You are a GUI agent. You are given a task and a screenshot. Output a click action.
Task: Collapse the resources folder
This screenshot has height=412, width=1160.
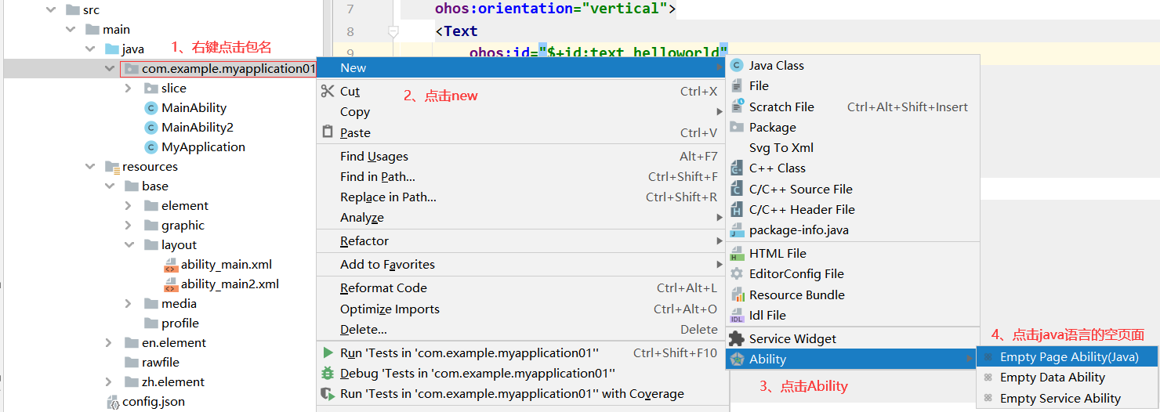(90, 167)
